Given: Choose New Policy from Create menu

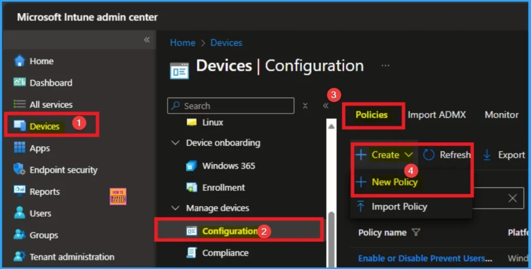Looking at the screenshot, I should point(395,182).
